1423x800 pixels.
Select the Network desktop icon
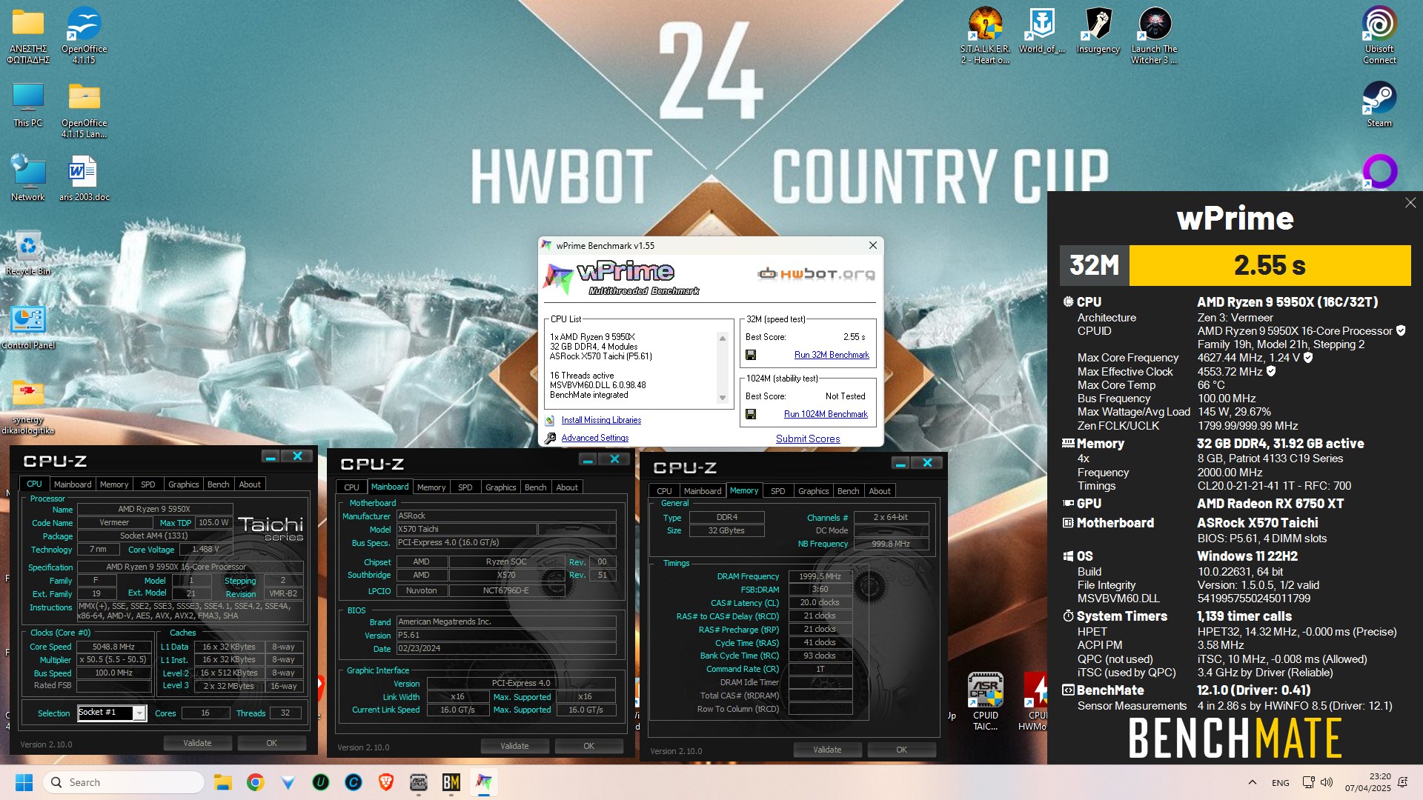(x=27, y=178)
